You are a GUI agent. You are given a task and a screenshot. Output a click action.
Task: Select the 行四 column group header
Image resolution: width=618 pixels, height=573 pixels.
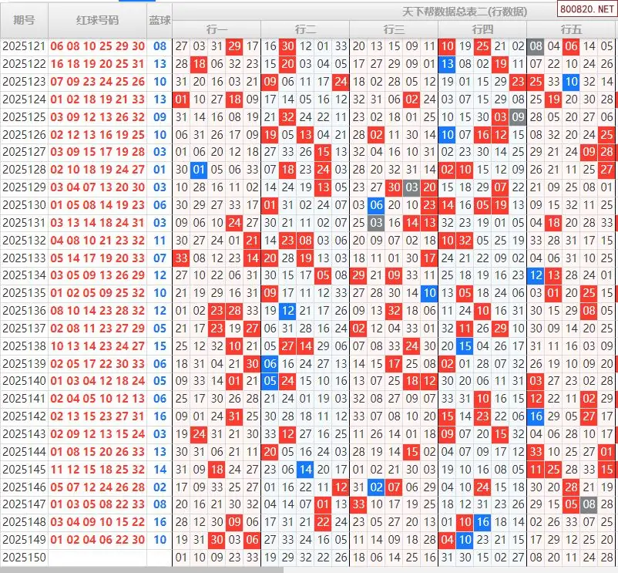482,29
